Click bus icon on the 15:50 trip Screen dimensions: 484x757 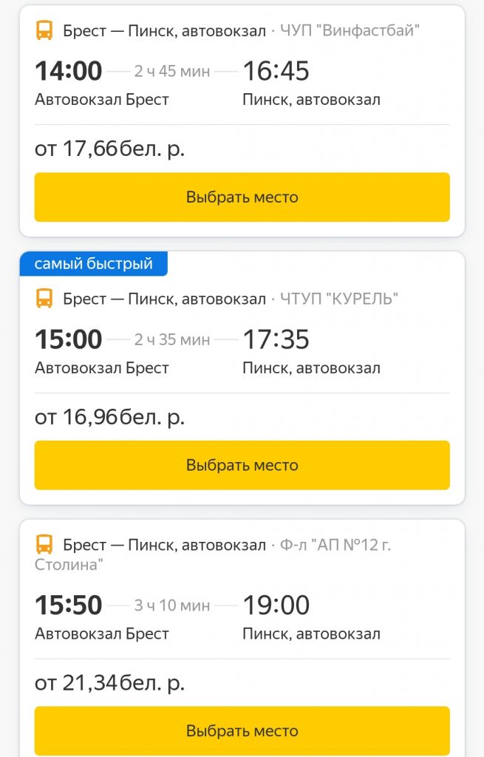44,546
